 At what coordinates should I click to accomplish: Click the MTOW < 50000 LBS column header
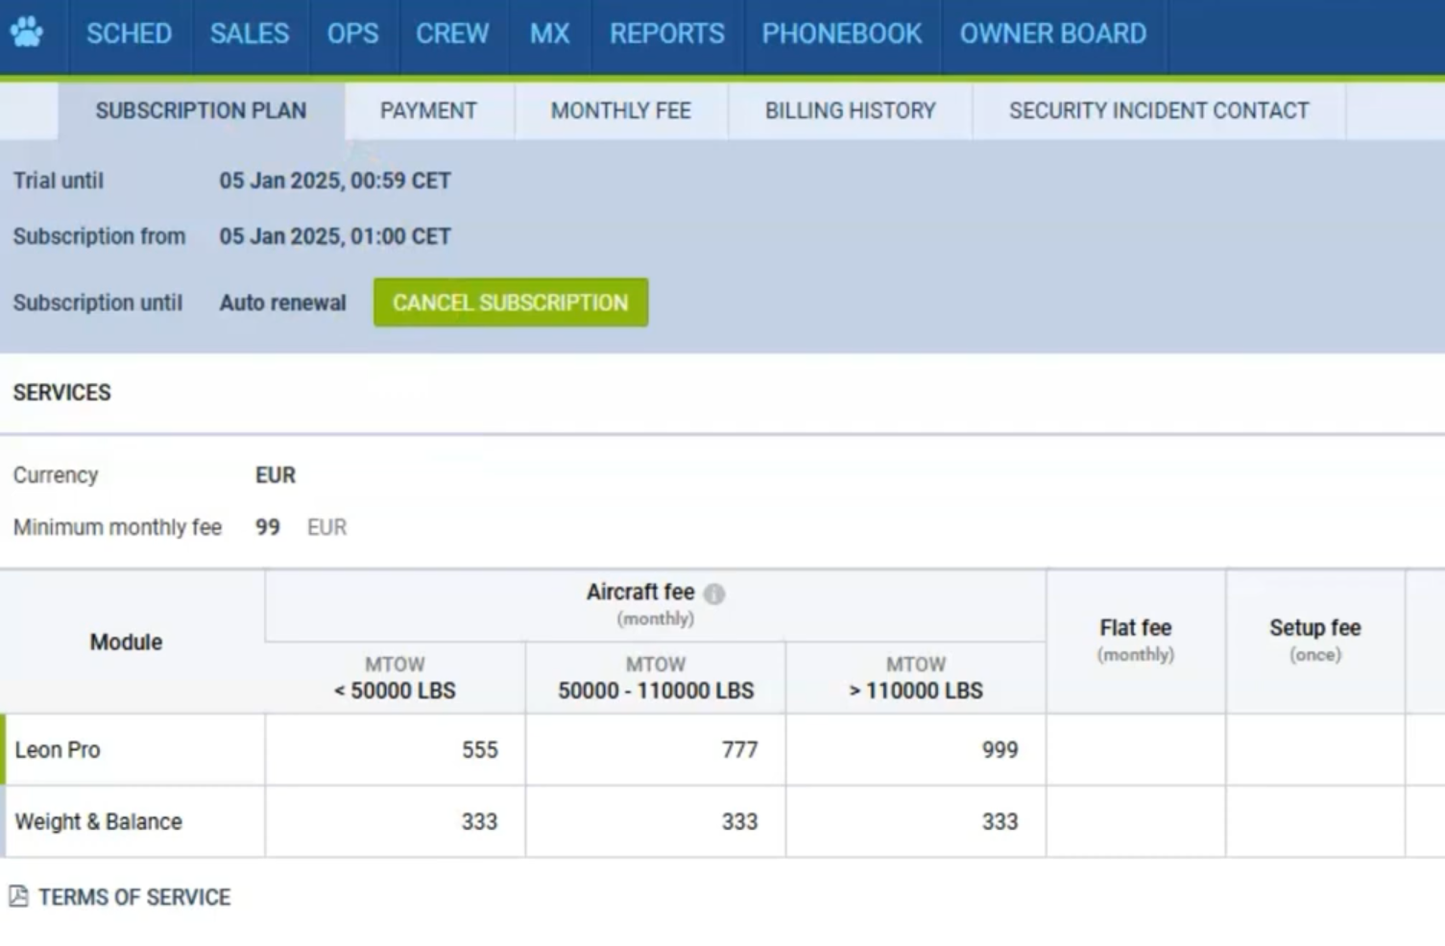coord(395,678)
